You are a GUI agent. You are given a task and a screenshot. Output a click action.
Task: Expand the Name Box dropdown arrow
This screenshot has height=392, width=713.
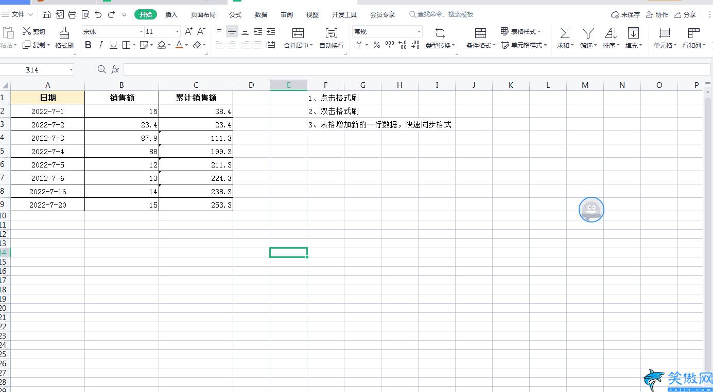tap(71, 69)
